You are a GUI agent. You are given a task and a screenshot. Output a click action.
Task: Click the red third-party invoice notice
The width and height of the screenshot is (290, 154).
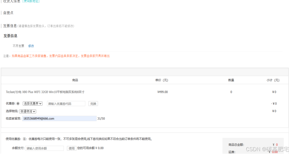[61, 56]
